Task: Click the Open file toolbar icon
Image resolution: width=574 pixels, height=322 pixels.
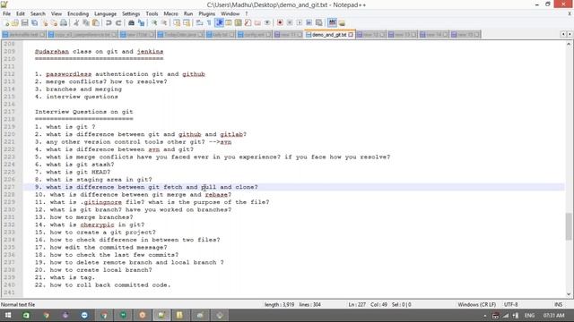Action: pos(15,22)
